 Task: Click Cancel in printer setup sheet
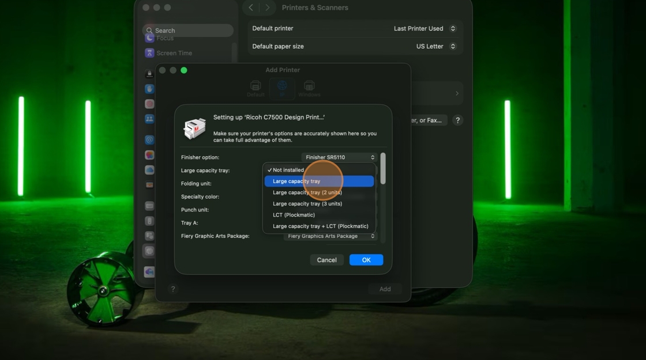click(326, 260)
